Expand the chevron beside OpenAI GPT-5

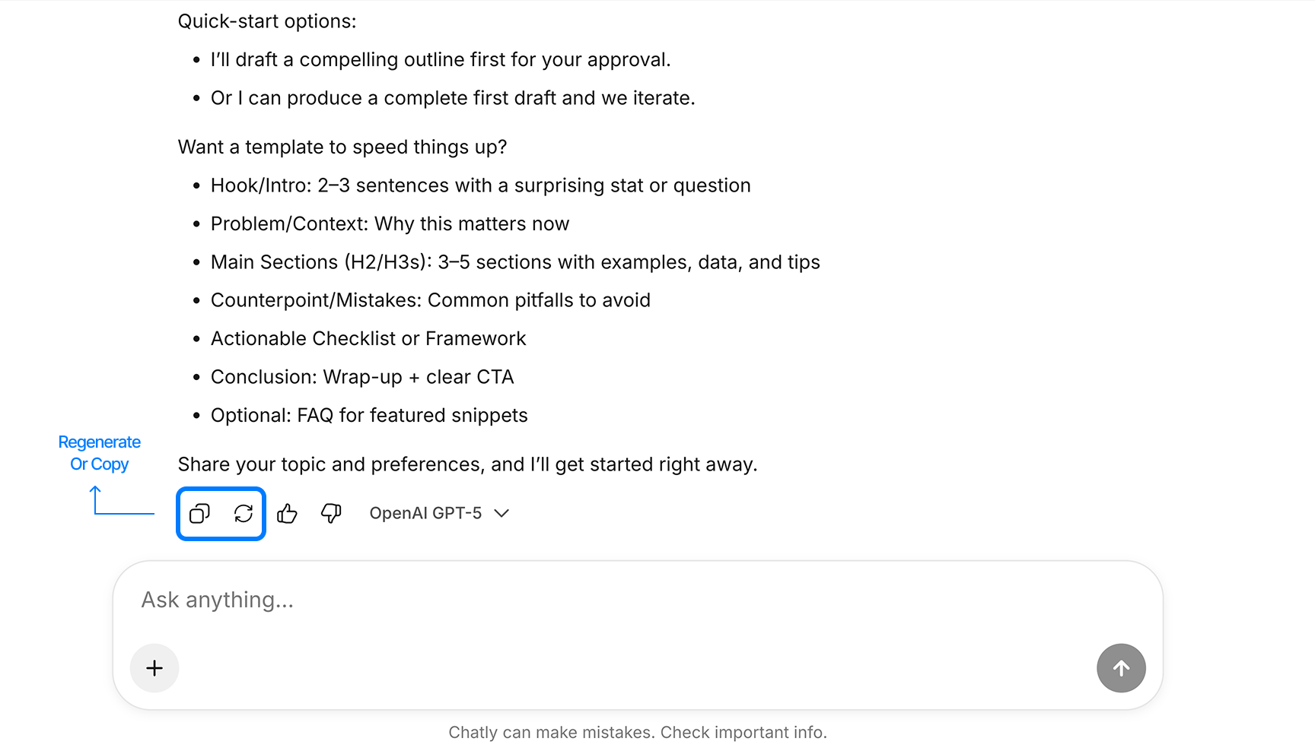pos(501,514)
